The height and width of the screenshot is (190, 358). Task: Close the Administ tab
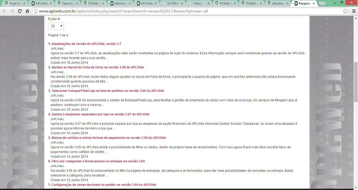coord(130,3)
